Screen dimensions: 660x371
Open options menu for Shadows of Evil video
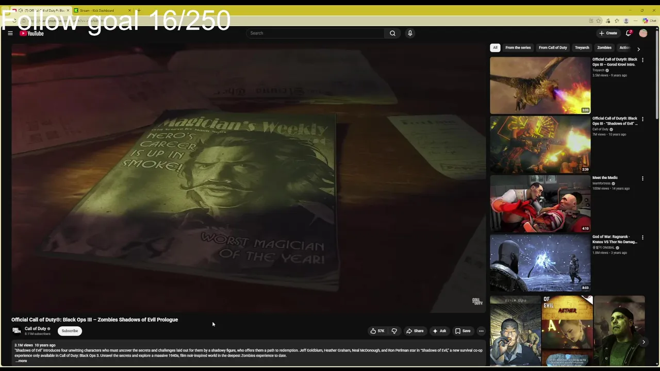pos(642,120)
